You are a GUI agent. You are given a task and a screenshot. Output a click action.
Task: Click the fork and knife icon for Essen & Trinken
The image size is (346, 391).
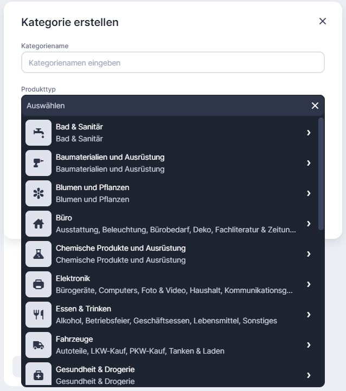[39, 315]
